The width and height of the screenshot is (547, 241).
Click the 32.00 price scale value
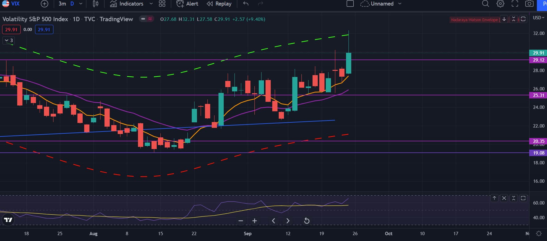point(539,33)
